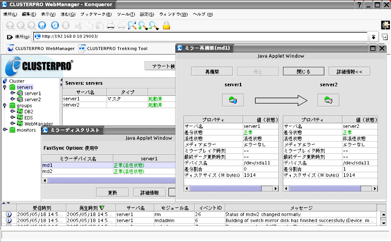The height and width of the screenshot is (242, 391).
Task: Select server1 in the cluster tree
Action: coord(33,93)
